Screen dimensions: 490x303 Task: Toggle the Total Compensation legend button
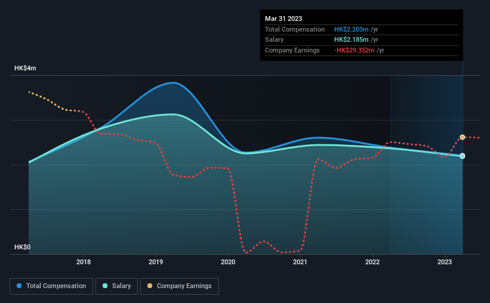(51, 286)
